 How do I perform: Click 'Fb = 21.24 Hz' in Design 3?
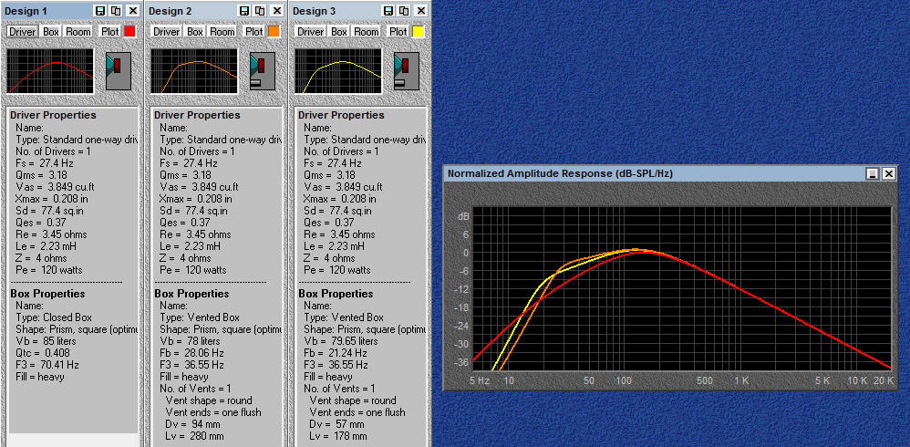(336, 353)
